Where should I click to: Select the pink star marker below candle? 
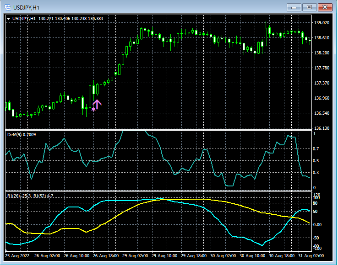pyautogui.click(x=93, y=109)
